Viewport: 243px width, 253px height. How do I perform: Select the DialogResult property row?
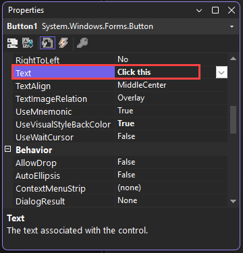(120, 200)
